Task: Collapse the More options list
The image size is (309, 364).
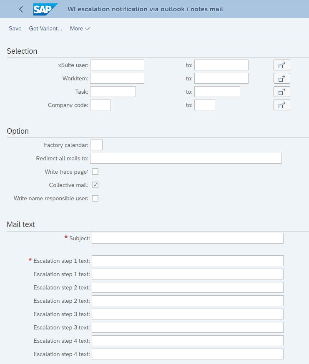Action: coord(80,29)
